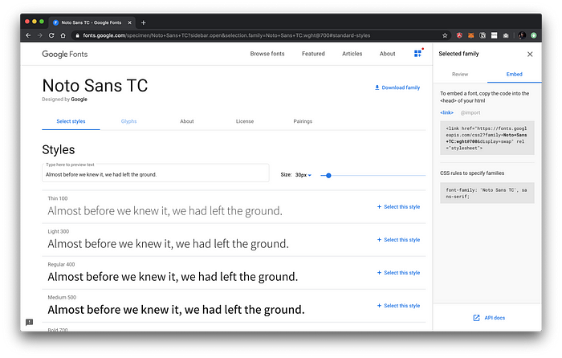
Task: Open the Review tab in sidebar
Action: tap(460, 74)
